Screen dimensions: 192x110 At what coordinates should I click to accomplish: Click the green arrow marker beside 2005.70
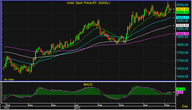coord(174,13)
